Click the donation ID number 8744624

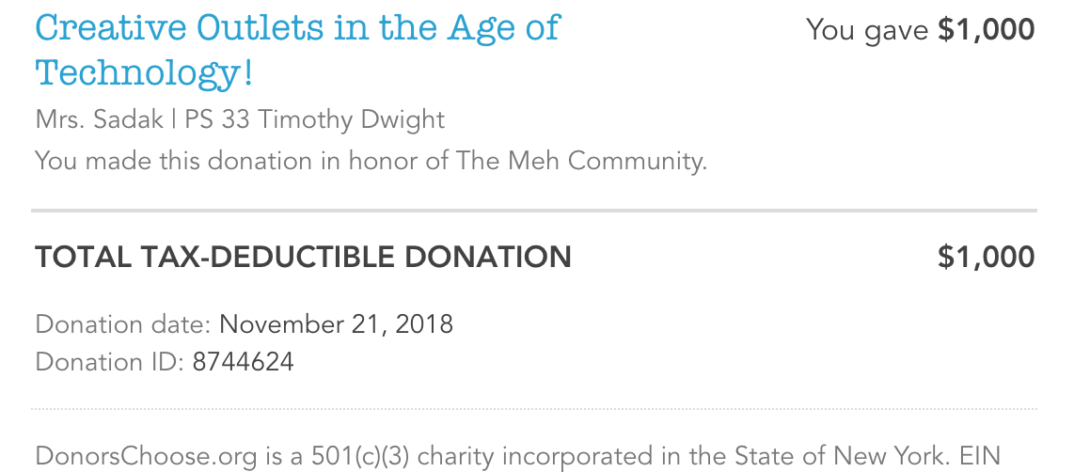[244, 361]
